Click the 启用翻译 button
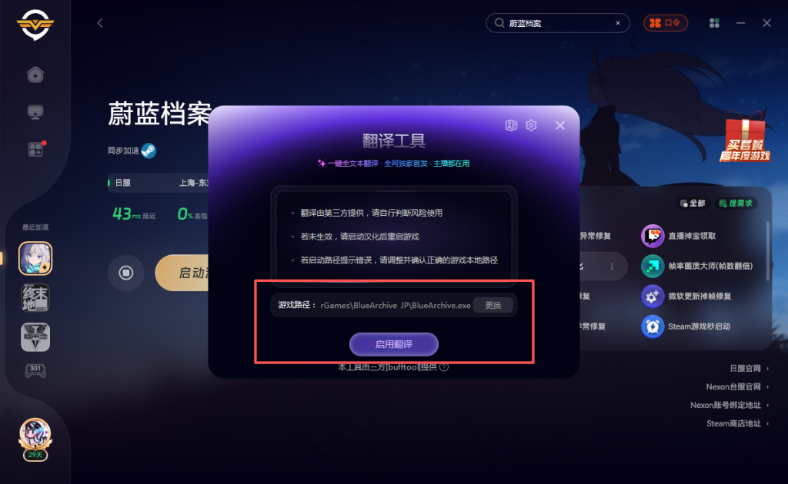The width and height of the screenshot is (788, 484). (x=394, y=344)
